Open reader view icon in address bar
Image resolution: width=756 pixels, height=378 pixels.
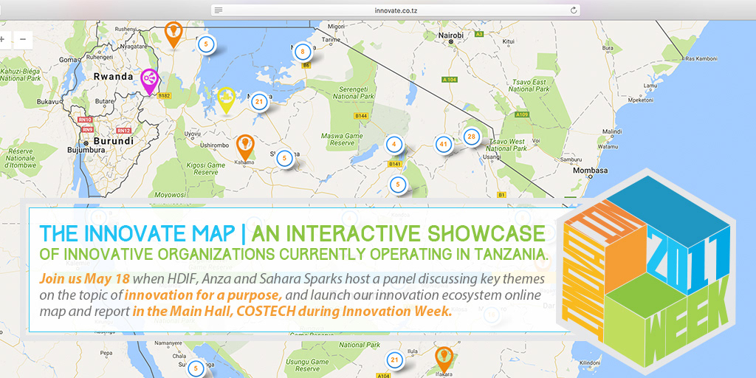coord(219,10)
